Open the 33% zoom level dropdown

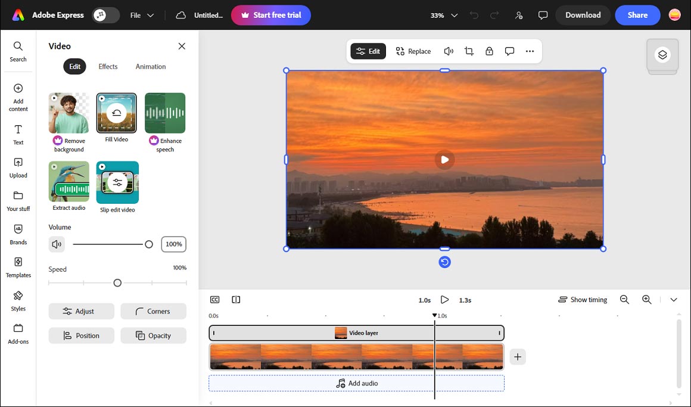click(444, 15)
